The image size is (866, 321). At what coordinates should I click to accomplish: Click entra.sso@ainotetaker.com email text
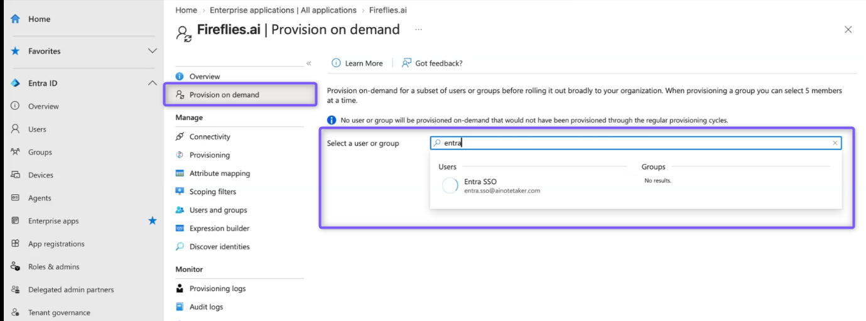click(502, 190)
